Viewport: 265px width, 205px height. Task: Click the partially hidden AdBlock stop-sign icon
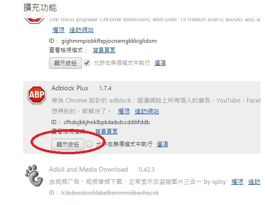(34, 20)
